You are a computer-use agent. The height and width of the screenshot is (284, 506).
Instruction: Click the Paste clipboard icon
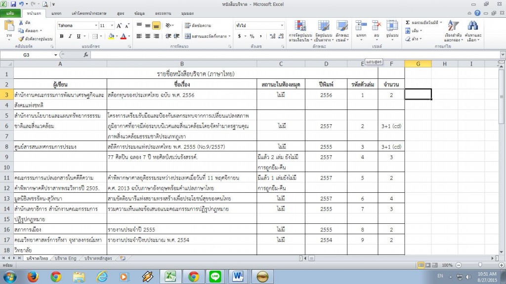tap(9, 26)
